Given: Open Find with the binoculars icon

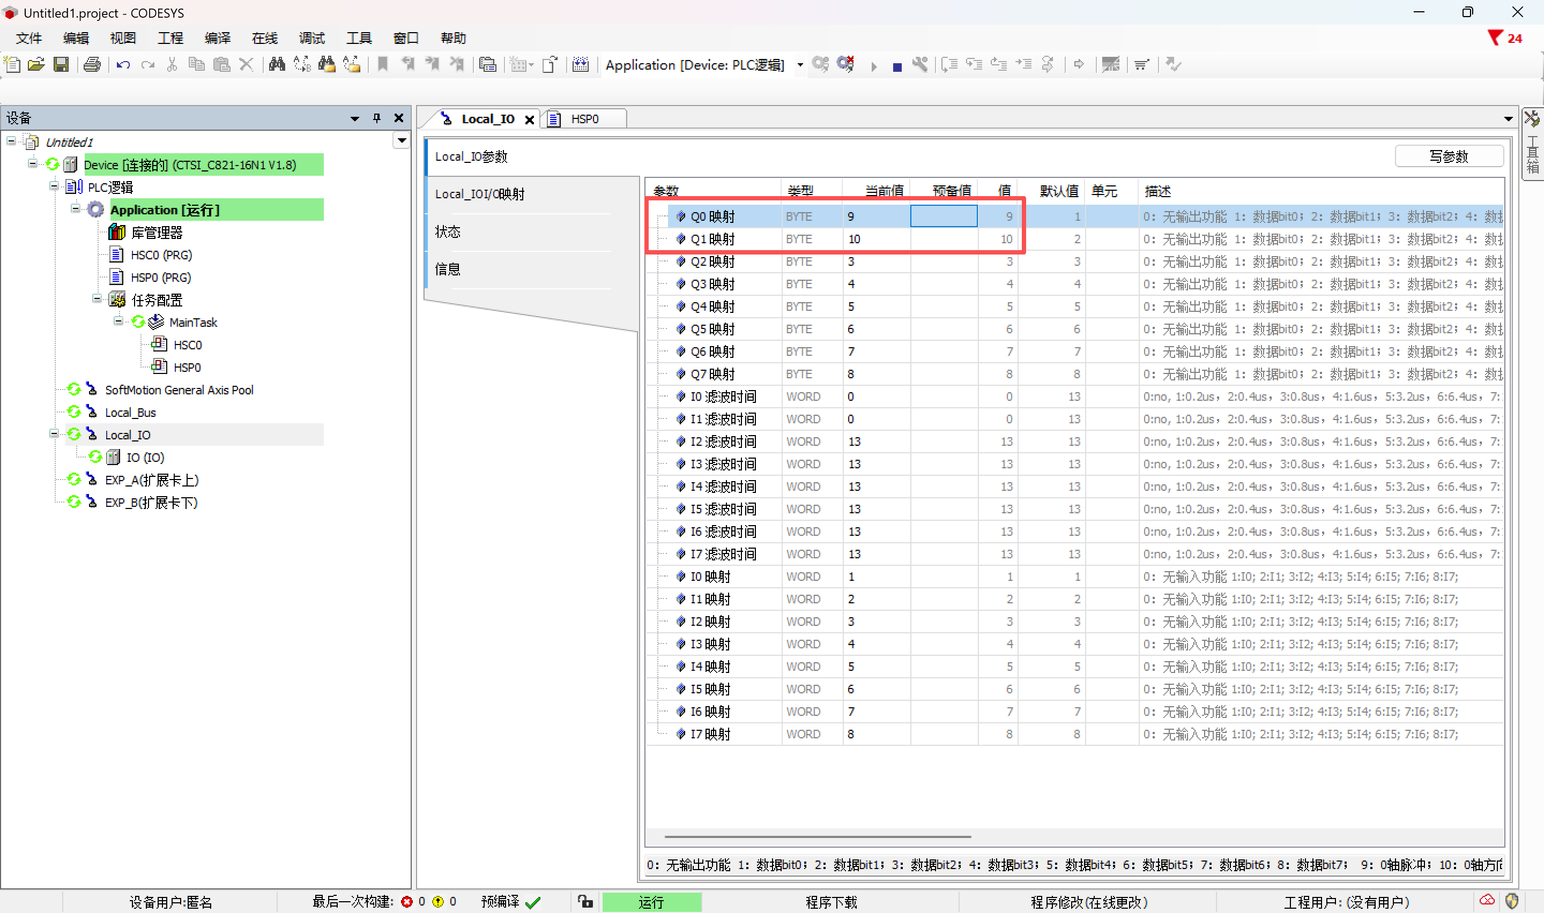Looking at the screenshot, I should [x=277, y=65].
